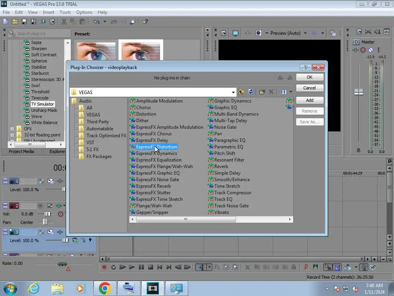
Task: Toggle Loop Playback button
Action: point(114,267)
